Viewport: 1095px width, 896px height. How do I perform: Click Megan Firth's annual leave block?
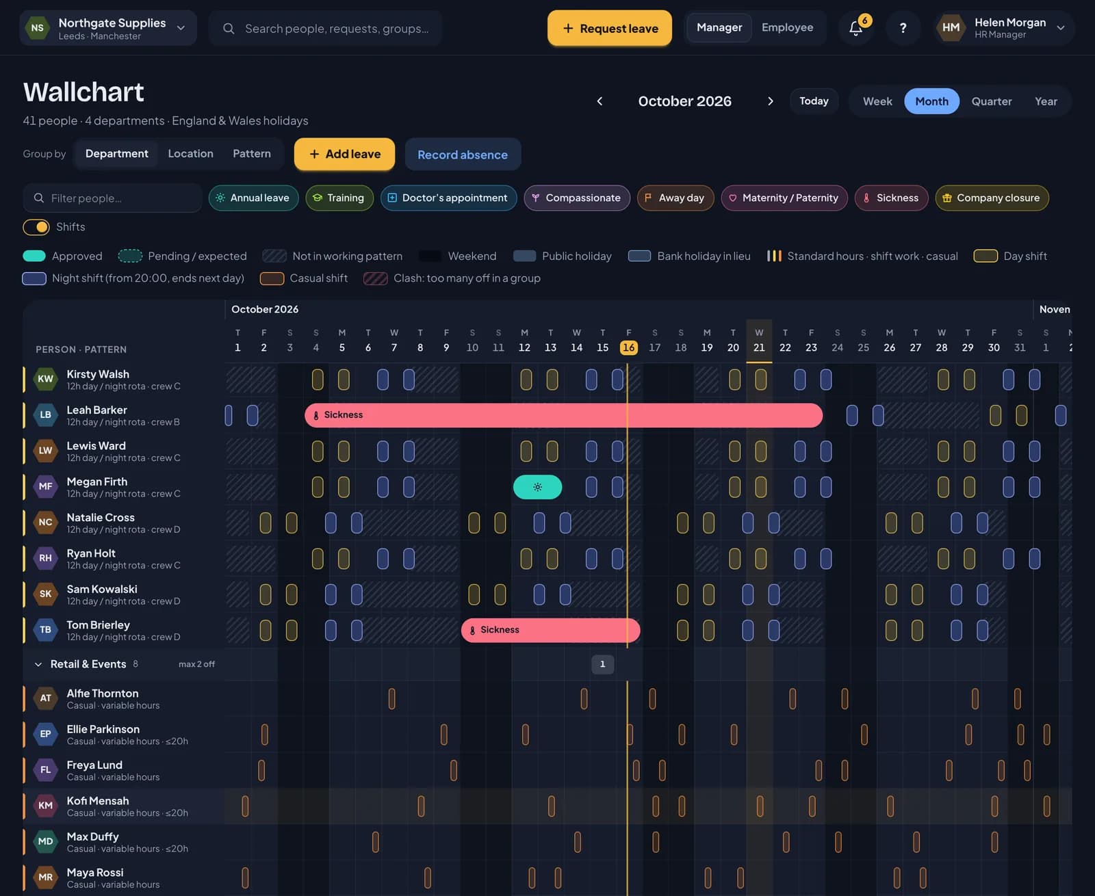537,487
